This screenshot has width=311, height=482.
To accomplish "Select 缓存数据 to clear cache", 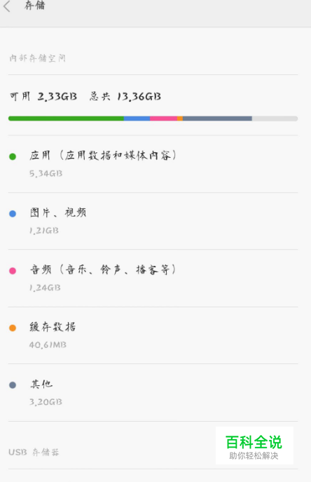I will (x=153, y=335).
